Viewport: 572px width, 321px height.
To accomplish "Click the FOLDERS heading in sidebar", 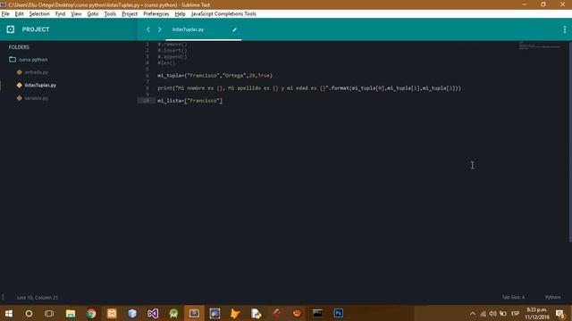I will click(x=19, y=47).
